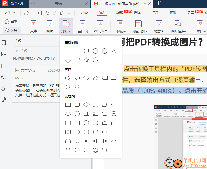This screenshot has width=207, height=169.
Task: Click the Open folder icon
Action: [x=26, y=13]
